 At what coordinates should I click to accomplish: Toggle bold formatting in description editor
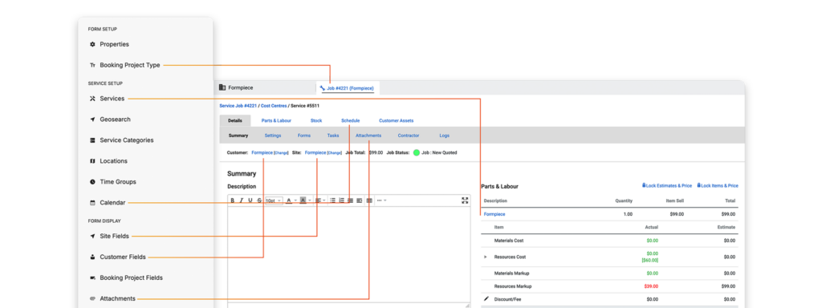[x=232, y=200]
